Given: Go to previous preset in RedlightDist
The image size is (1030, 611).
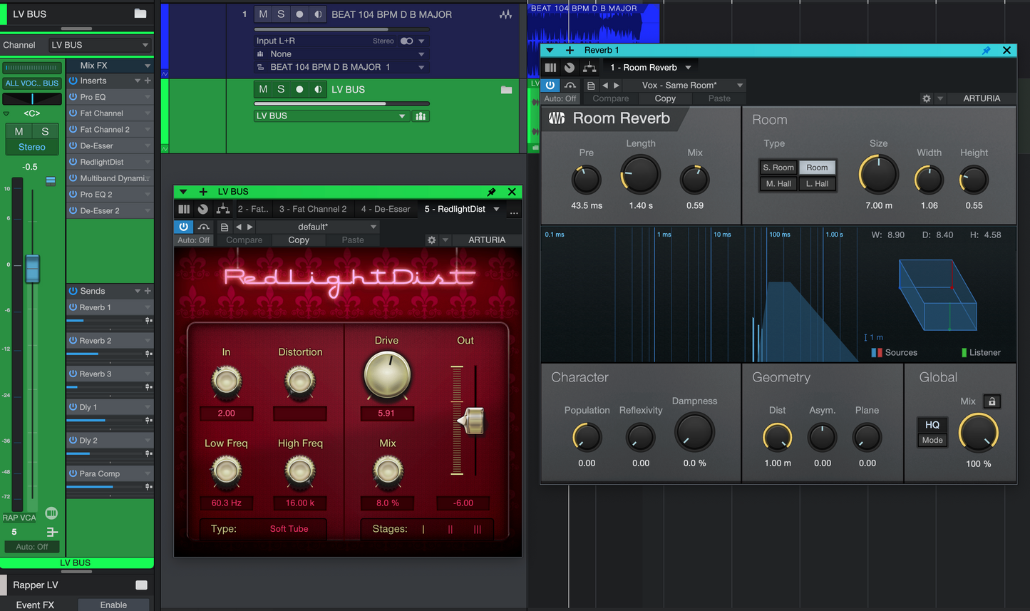Looking at the screenshot, I should coord(239,227).
